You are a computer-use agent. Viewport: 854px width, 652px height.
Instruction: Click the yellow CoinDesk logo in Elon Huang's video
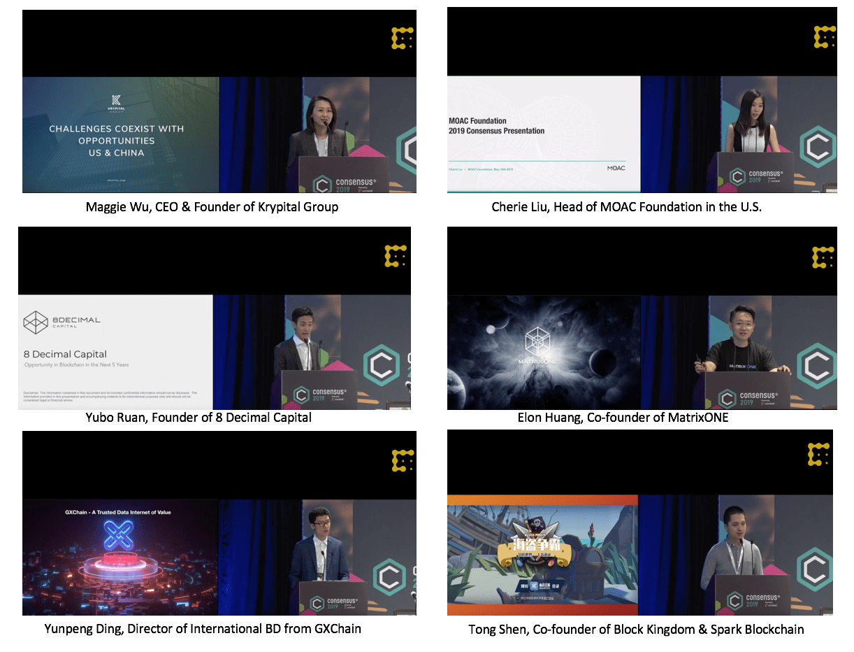tap(823, 257)
